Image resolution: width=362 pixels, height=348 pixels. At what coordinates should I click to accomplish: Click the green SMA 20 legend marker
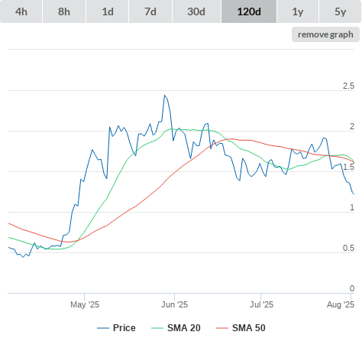tap(157, 328)
